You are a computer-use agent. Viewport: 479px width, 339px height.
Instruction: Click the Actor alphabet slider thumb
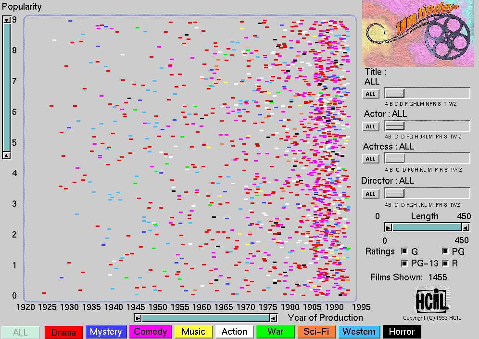(395, 126)
